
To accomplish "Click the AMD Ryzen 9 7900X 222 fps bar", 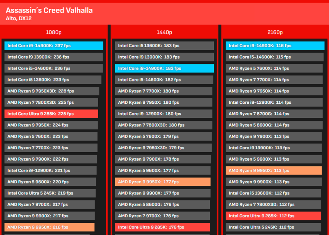I will point(50,159).
